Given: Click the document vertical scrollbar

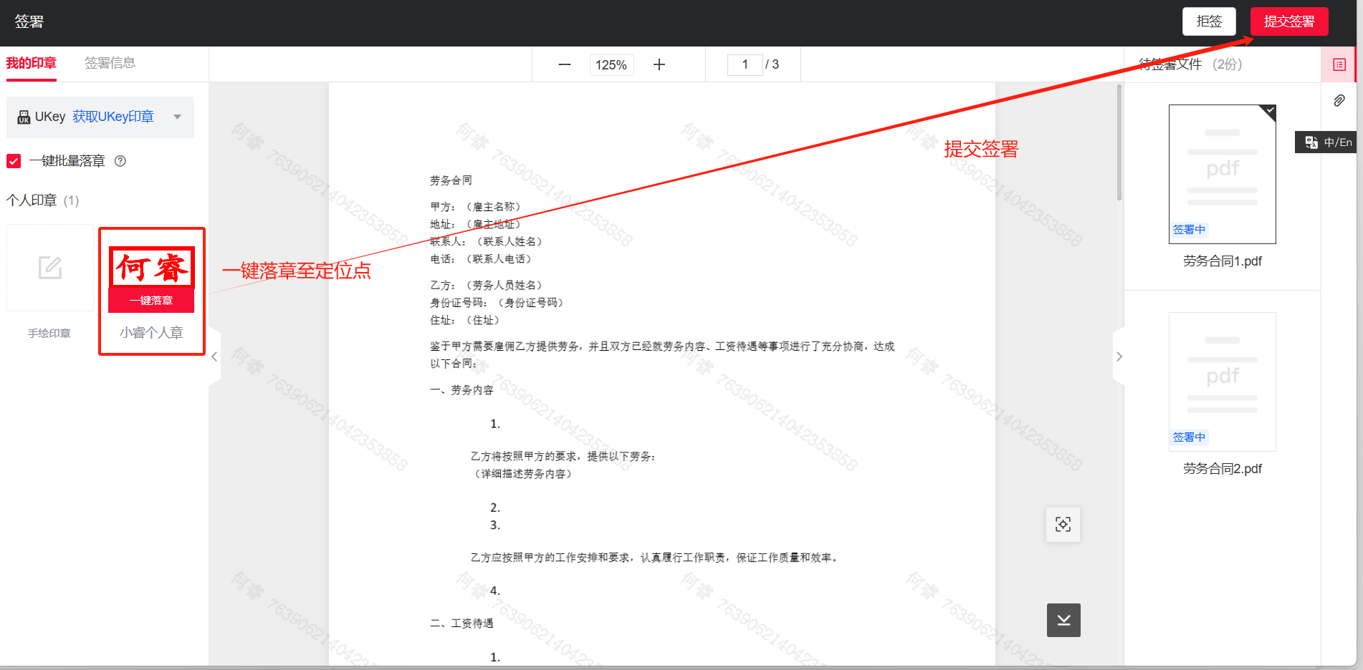Looking at the screenshot, I should coord(1119,142).
